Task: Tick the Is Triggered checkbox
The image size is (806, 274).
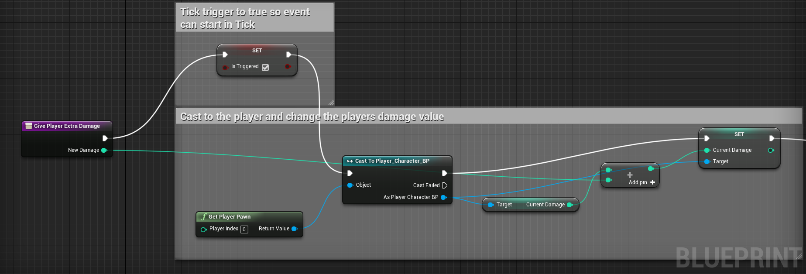Action: tap(265, 67)
